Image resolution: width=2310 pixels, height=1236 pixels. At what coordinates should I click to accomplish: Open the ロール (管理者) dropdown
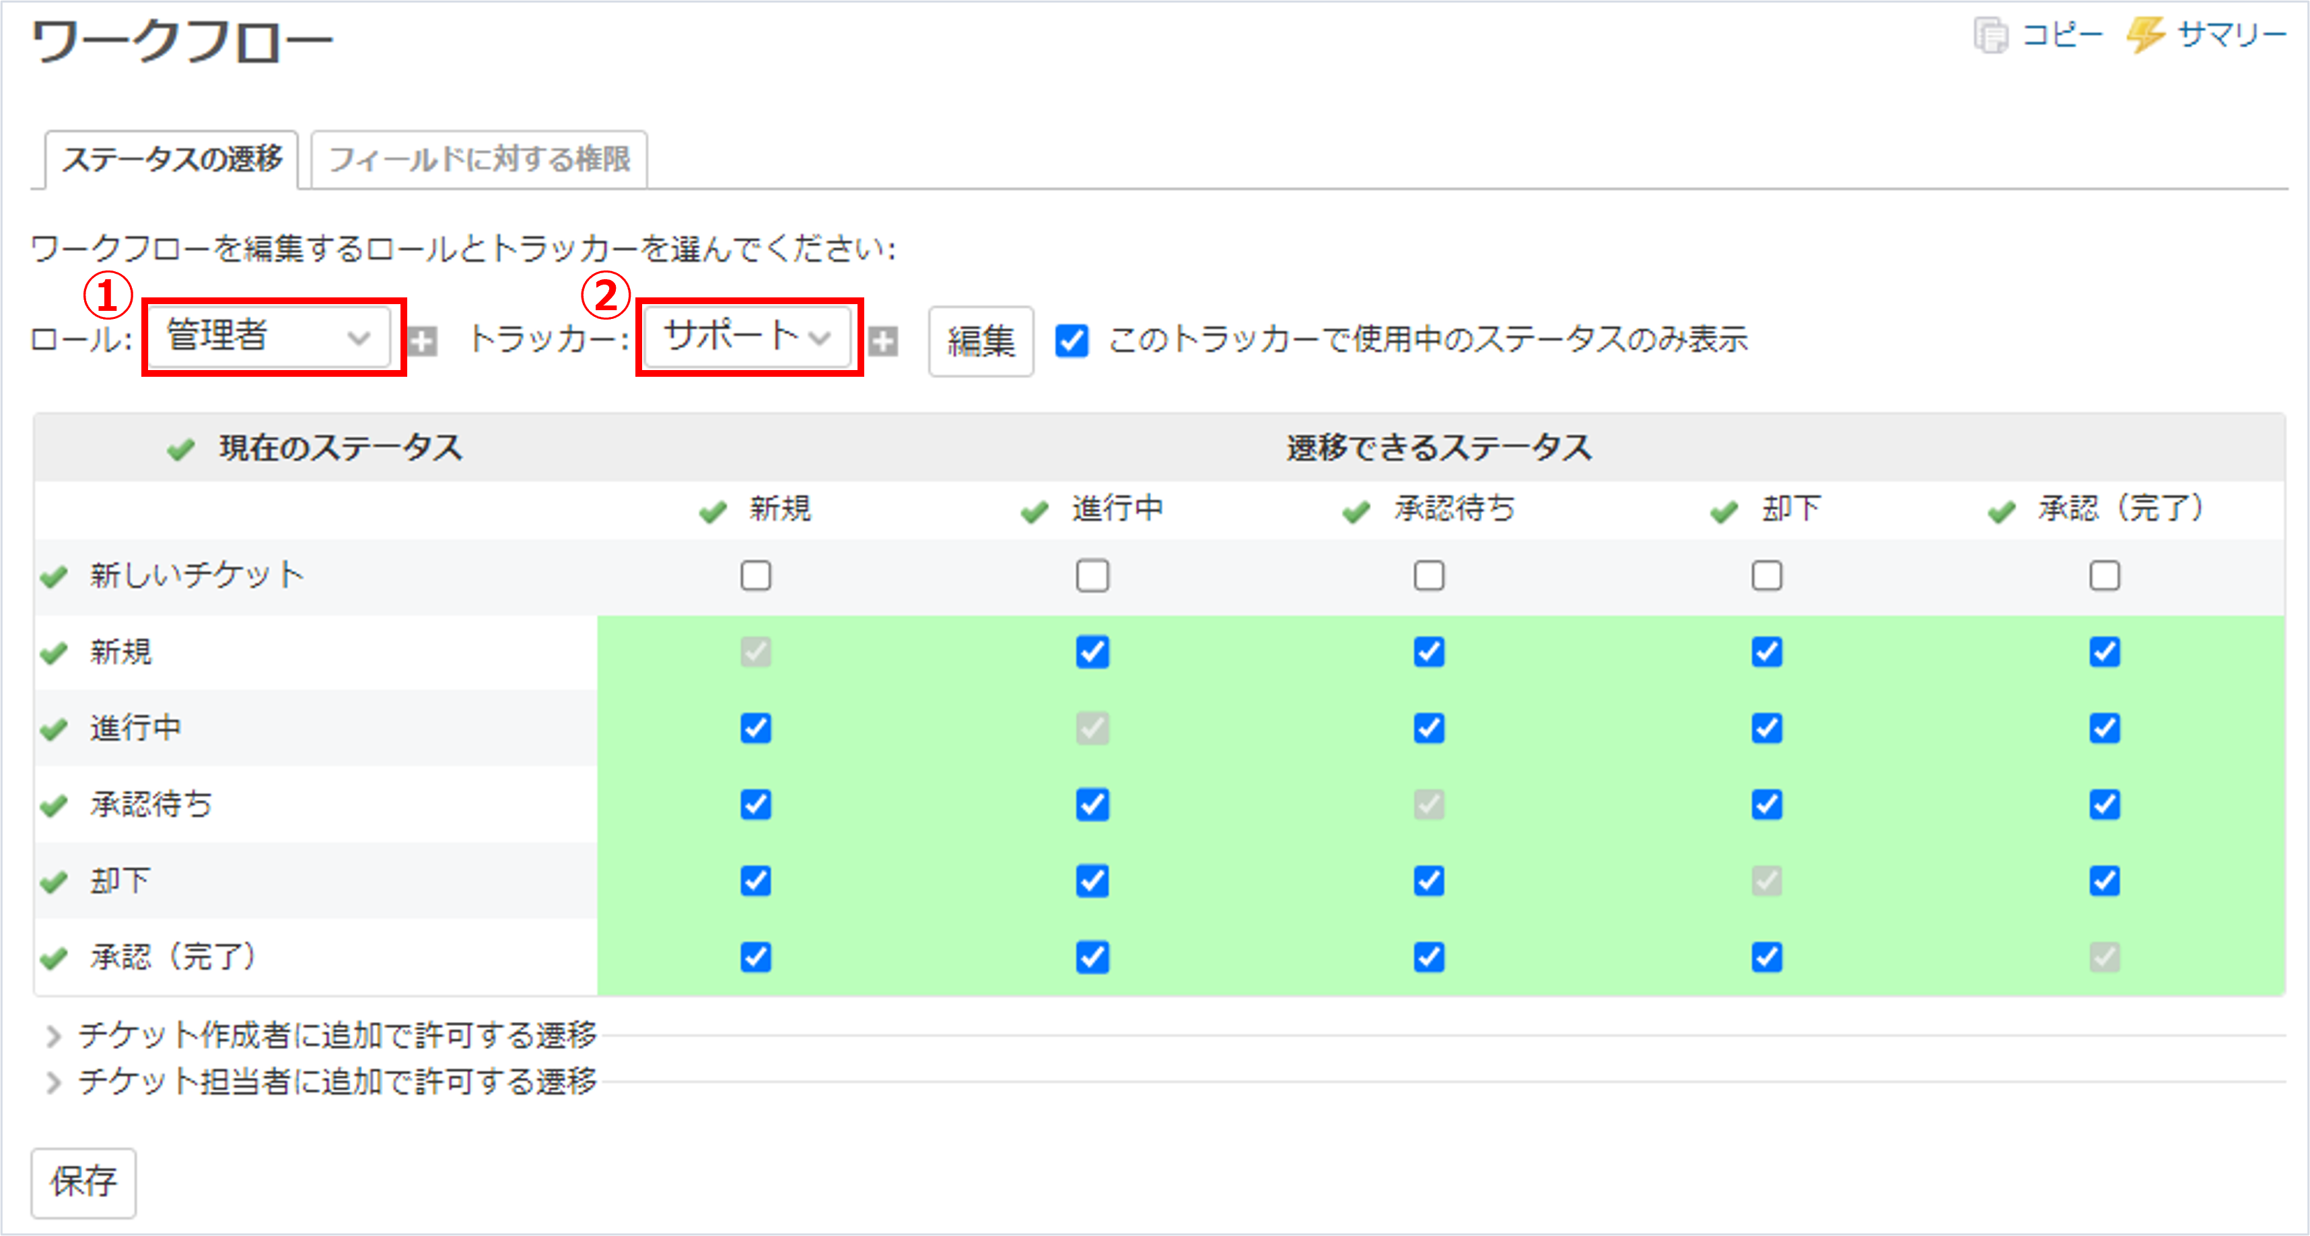click(x=267, y=336)
